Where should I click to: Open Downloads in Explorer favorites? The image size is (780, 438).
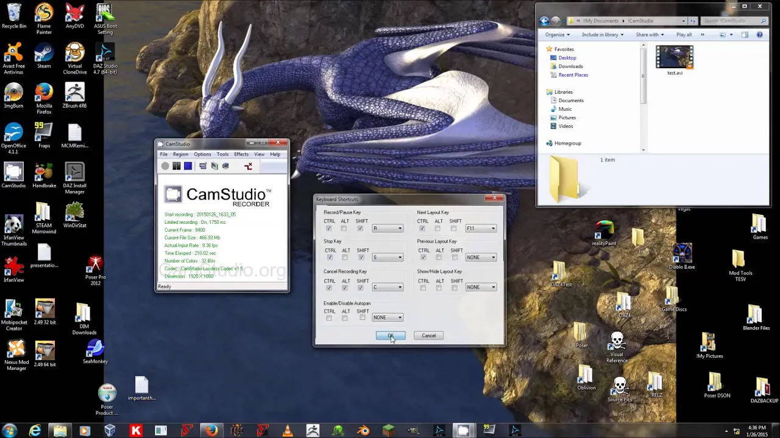(x=570, y=66)
